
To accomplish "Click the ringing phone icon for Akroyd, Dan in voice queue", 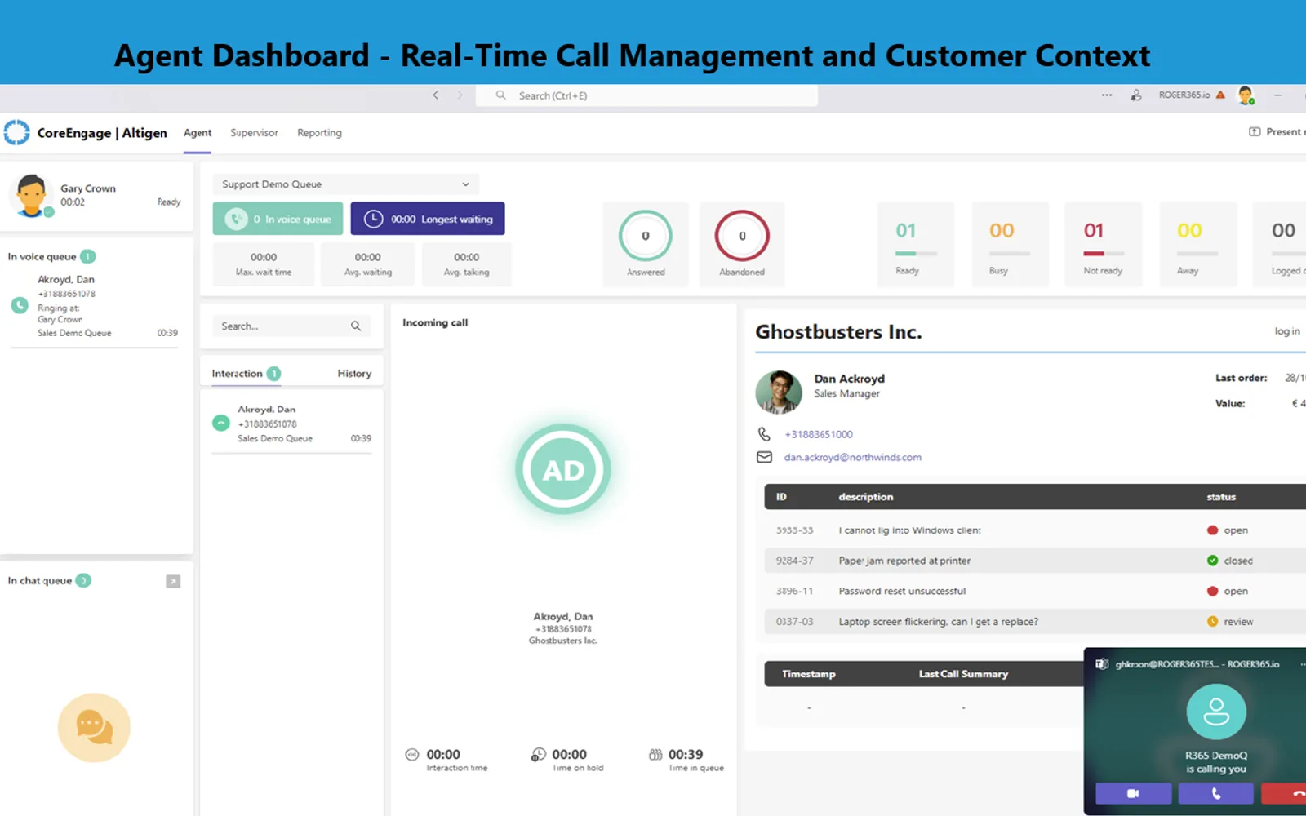I will pos(20,305).
